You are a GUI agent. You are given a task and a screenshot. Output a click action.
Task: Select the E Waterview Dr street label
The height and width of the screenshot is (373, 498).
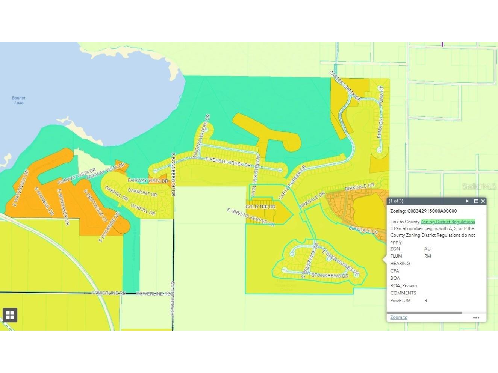20,188
